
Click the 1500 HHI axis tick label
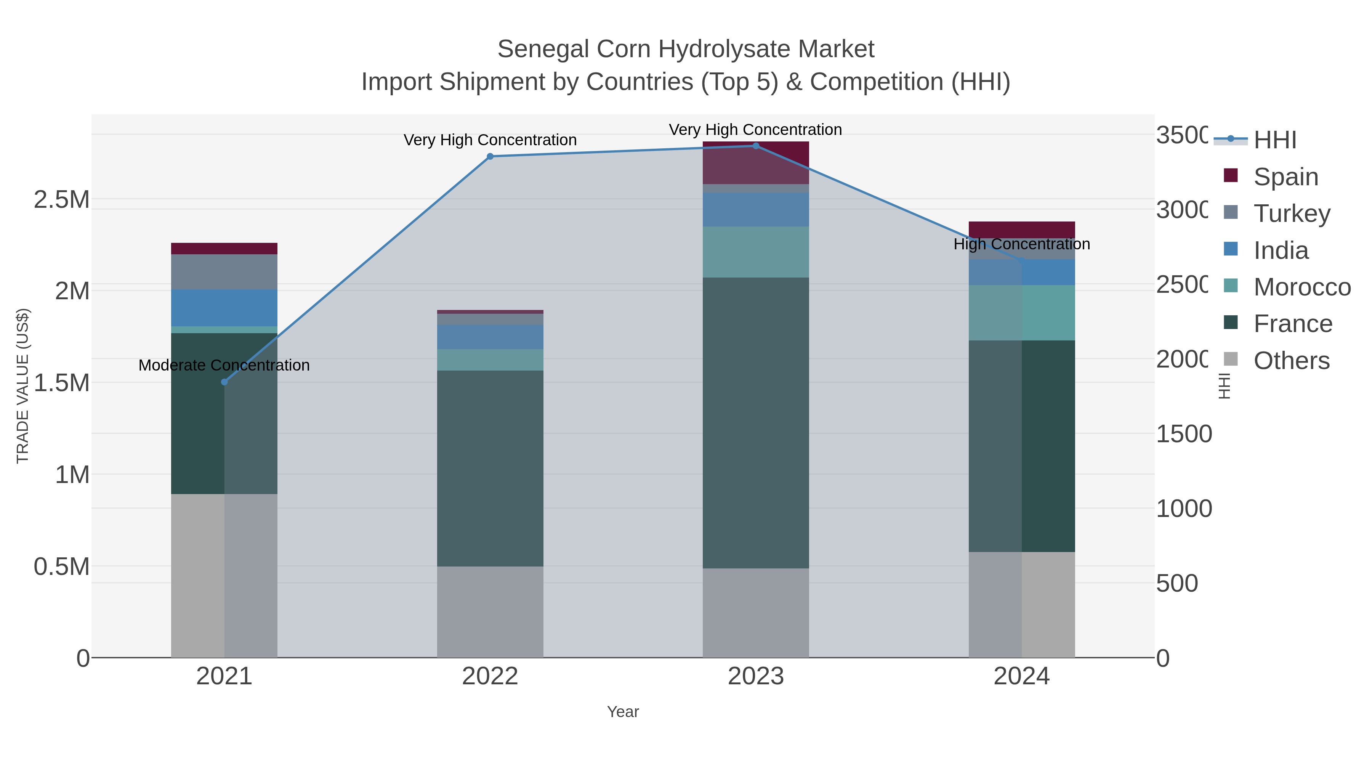(x=1184, y=434)
